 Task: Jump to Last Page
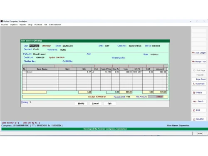199,84
